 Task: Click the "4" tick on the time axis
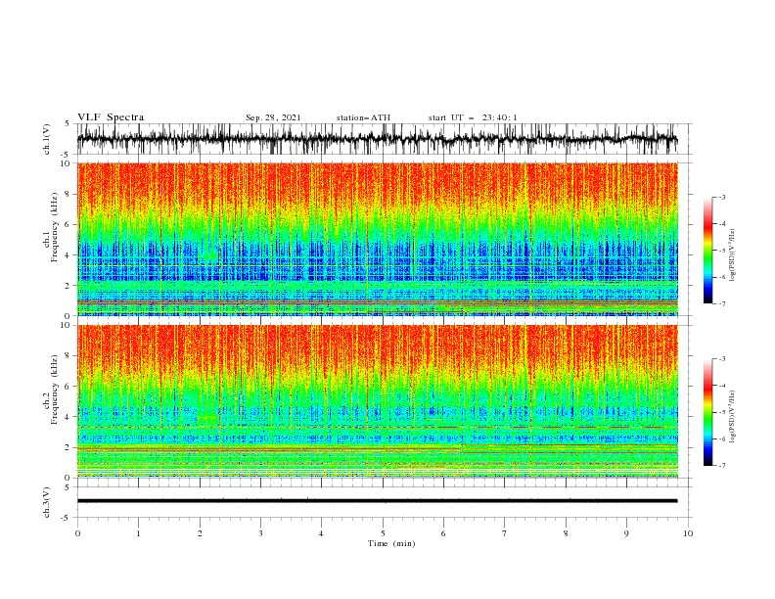(321, 533)
